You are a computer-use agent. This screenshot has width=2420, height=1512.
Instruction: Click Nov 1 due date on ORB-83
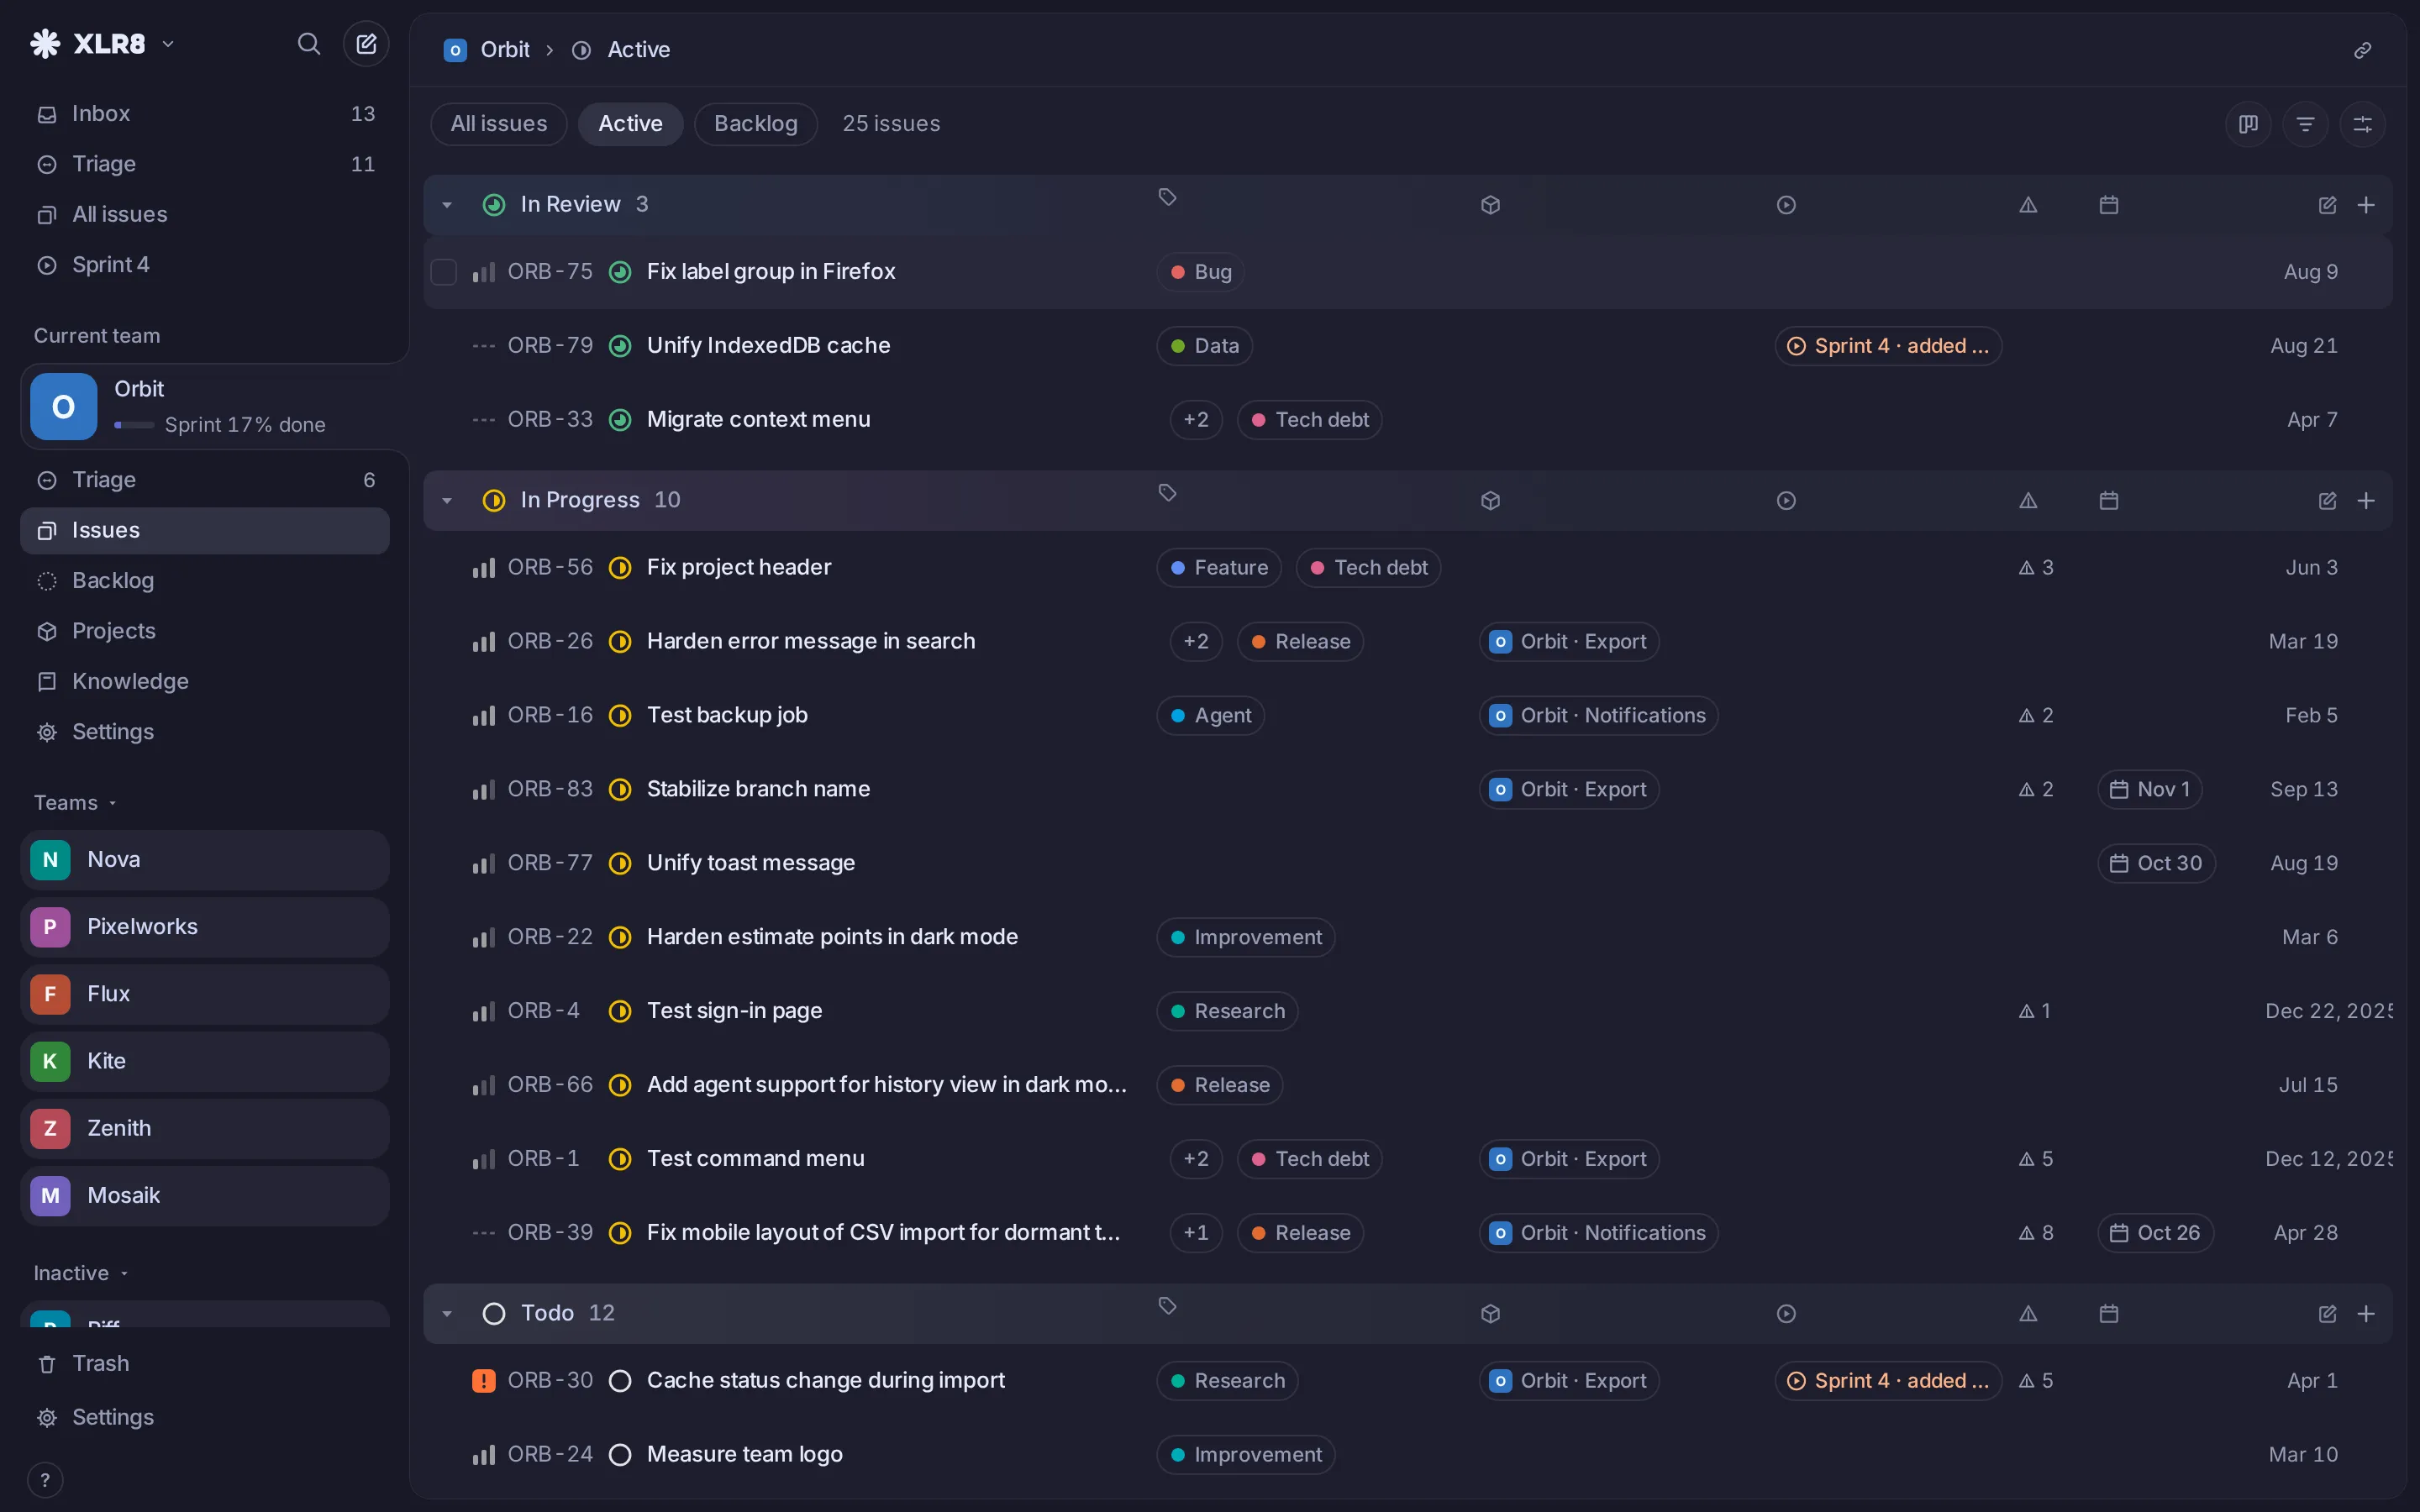[2149, 790]
